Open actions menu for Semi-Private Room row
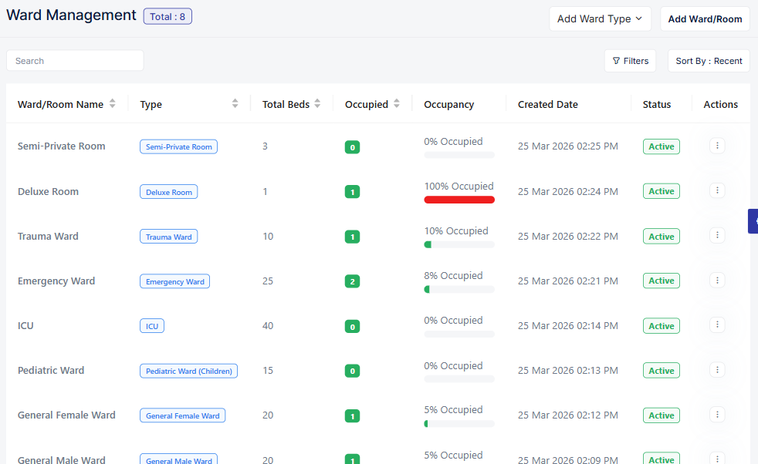 point(716,146)
